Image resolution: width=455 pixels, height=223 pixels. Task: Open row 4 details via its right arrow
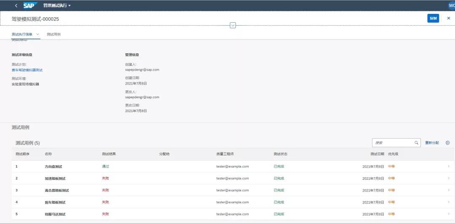point(448,202)
